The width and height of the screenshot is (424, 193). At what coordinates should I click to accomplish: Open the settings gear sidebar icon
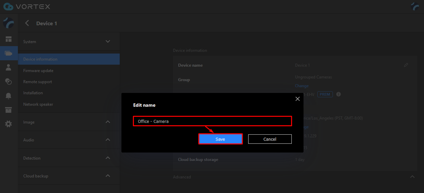click(8, 124)
